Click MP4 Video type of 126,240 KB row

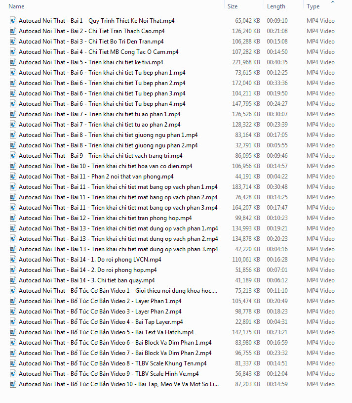(320, 31)
